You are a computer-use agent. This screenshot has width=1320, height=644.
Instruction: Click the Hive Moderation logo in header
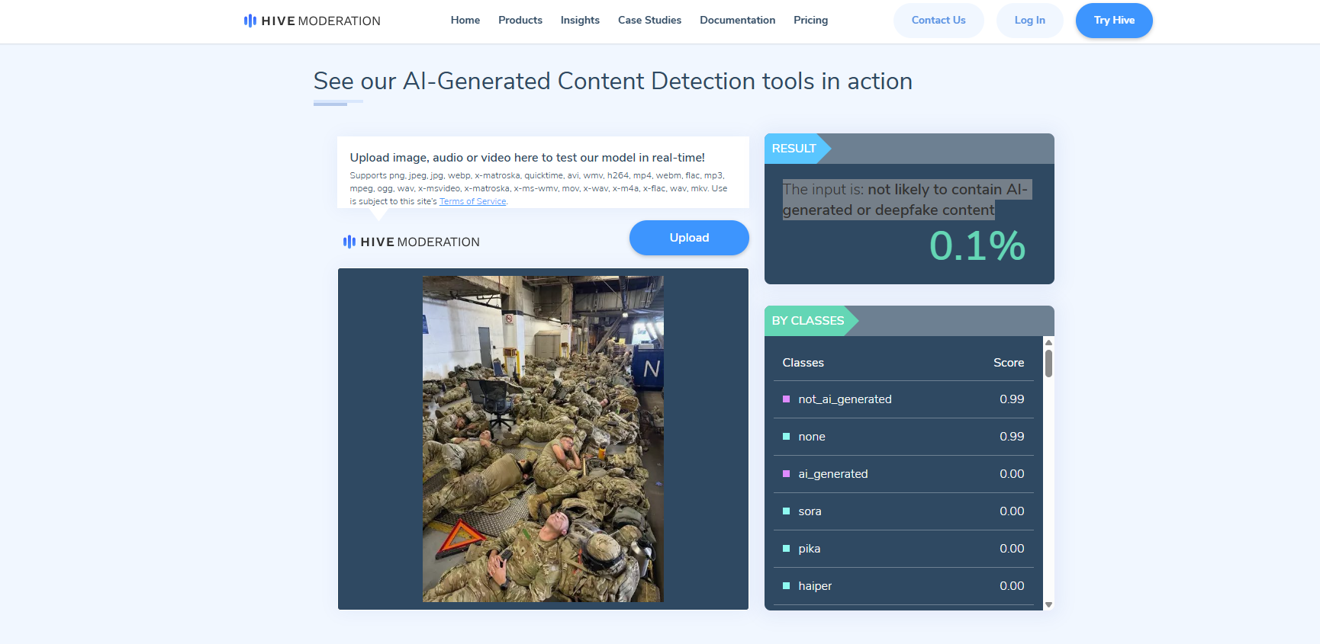[x=311, y=21]
